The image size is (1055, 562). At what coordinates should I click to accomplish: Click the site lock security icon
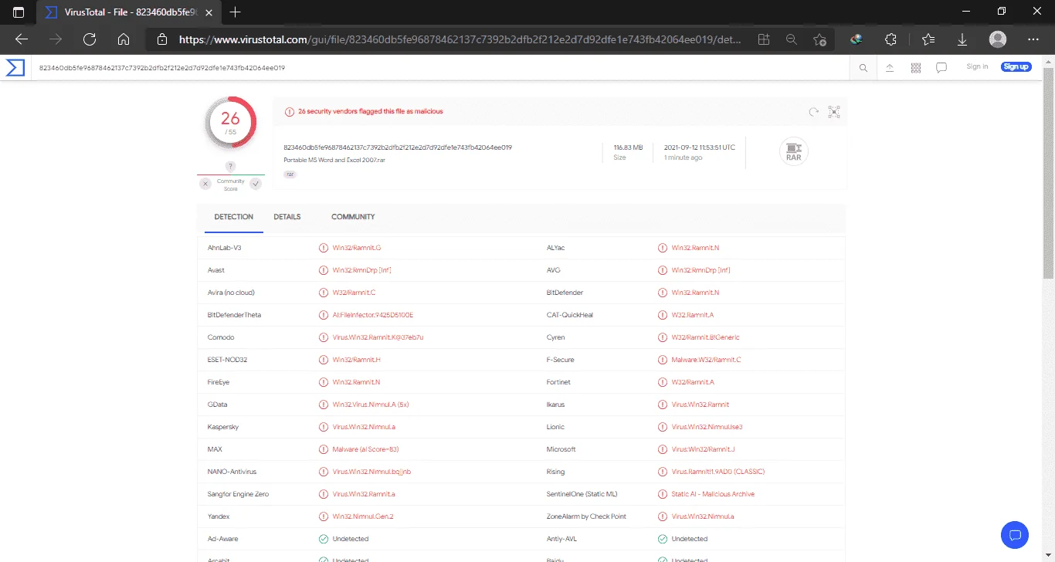(x=161, y=39)
